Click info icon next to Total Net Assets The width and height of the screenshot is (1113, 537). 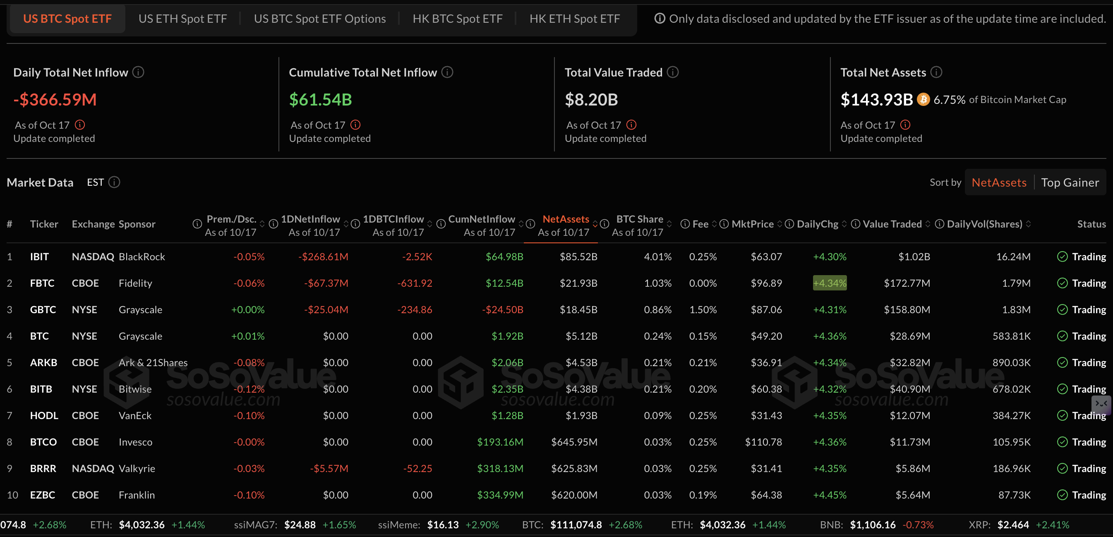pyautogui.click(x=936, y=72)
